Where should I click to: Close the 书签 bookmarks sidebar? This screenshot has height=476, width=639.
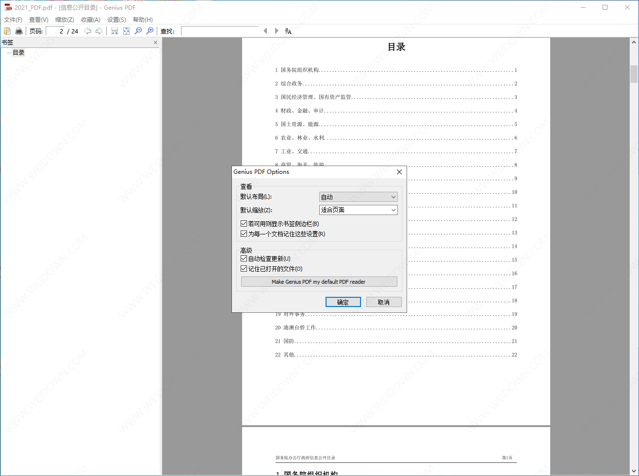click(156, 43)
